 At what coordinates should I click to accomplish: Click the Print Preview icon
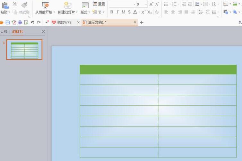click(26, 22)
